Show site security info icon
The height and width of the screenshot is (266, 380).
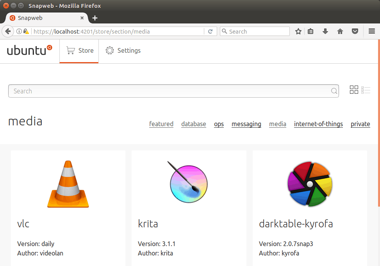click(x=19, y=31)
